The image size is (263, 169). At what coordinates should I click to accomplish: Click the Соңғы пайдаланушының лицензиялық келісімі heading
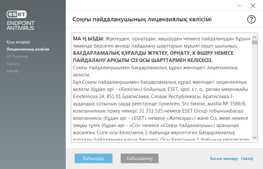142,19
